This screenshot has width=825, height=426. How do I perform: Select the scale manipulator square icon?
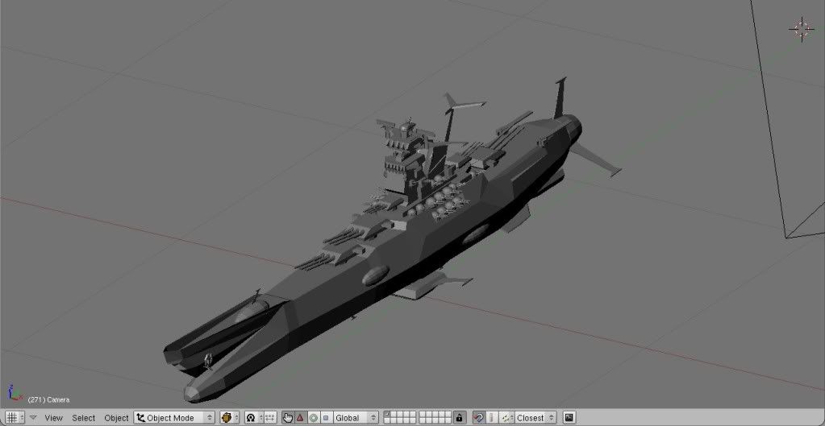(327, 418)
